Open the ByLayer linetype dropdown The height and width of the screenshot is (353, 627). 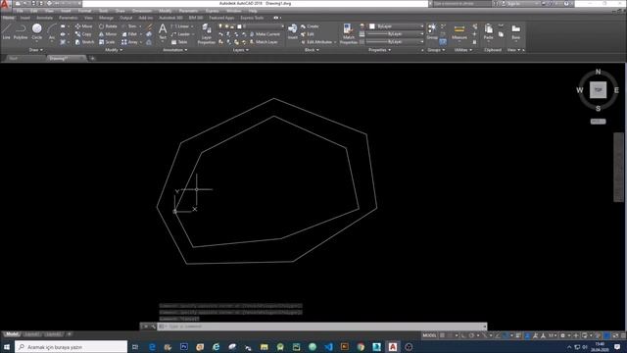pos(395,41)
